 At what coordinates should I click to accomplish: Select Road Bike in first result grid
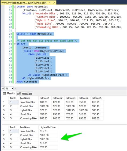point(29,114)
